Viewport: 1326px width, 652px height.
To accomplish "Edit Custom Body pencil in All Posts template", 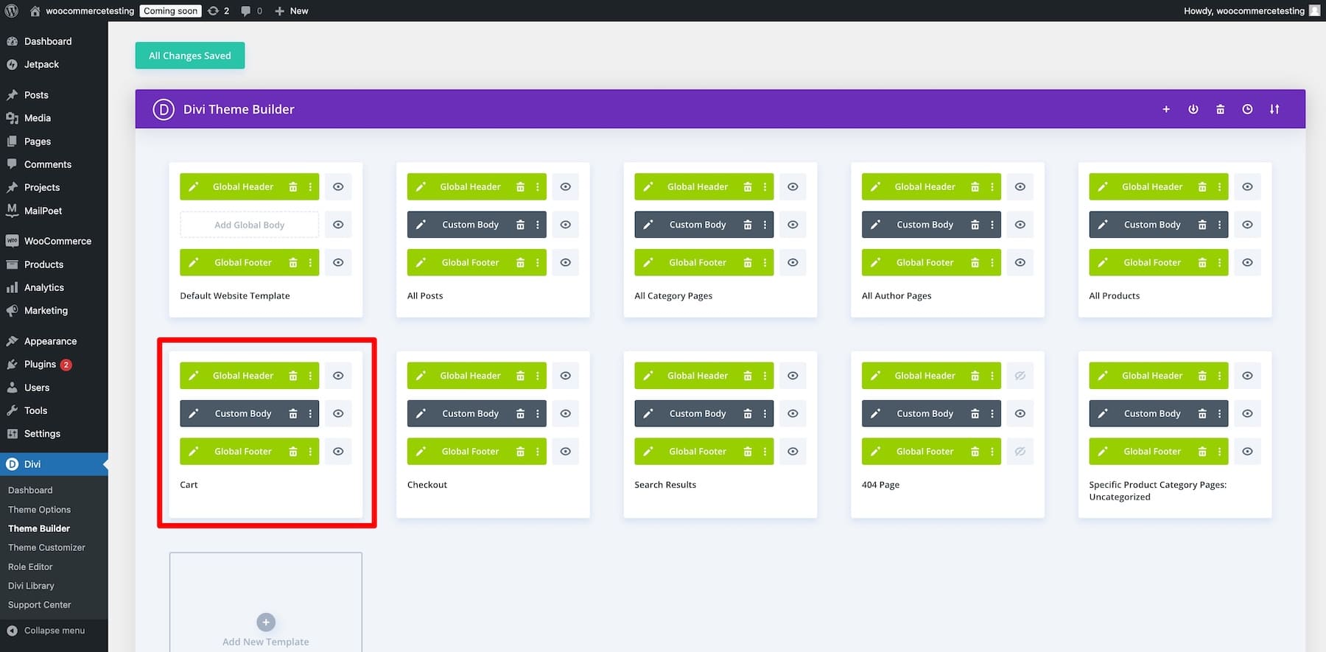I will (421, 225).
